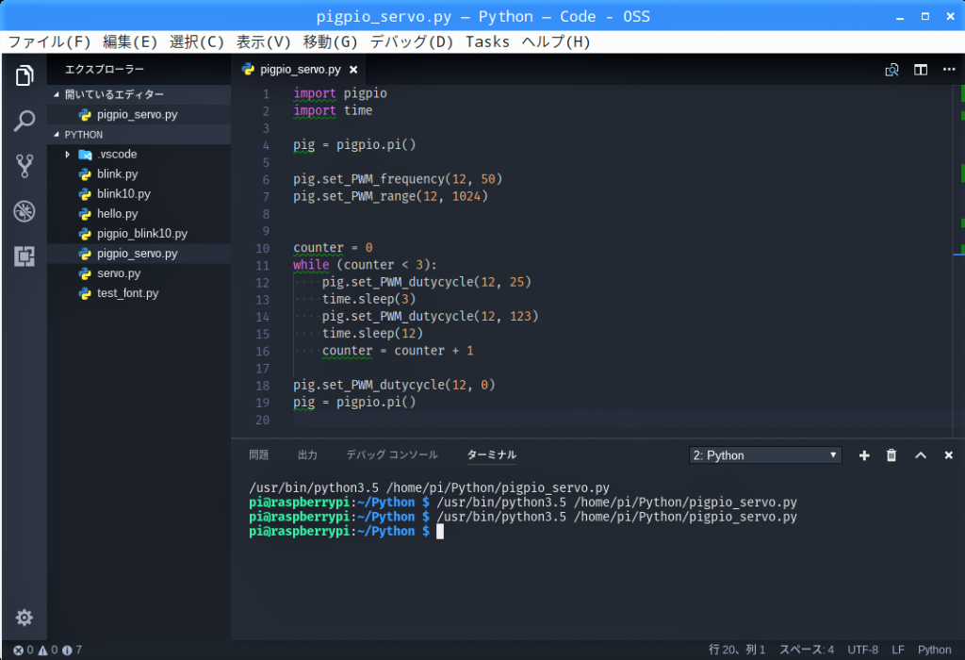Open the Source Control view icon
The height and width of the screenshot is (660, 965).
[x=25, y=166]
